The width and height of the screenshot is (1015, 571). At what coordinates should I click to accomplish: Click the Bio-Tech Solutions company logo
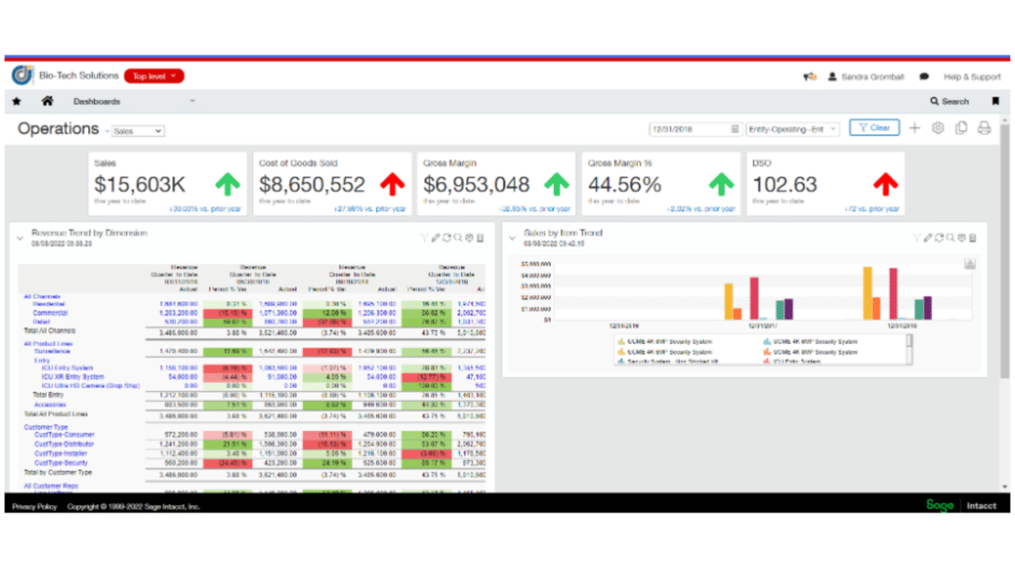[22, 75]
